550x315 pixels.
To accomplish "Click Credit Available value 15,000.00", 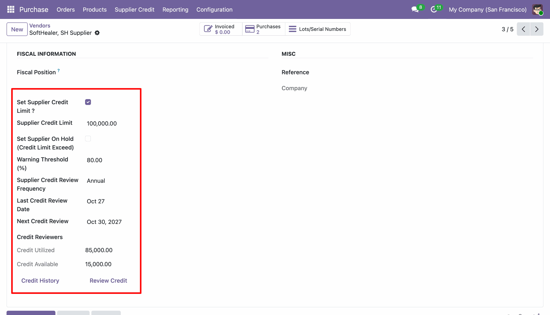I will click(98, 264).
